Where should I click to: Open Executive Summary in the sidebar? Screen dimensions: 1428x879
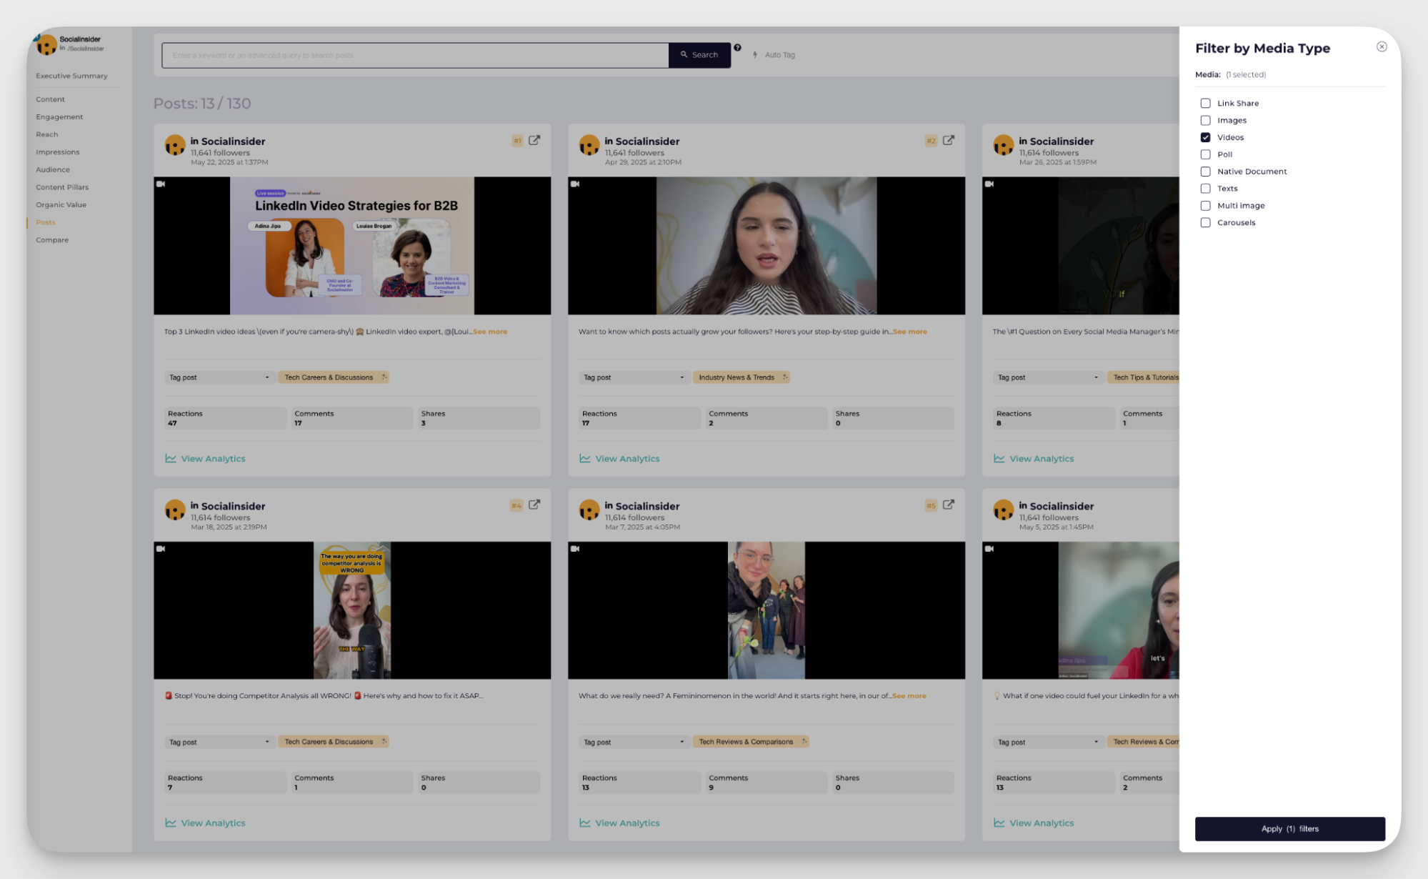71,76
